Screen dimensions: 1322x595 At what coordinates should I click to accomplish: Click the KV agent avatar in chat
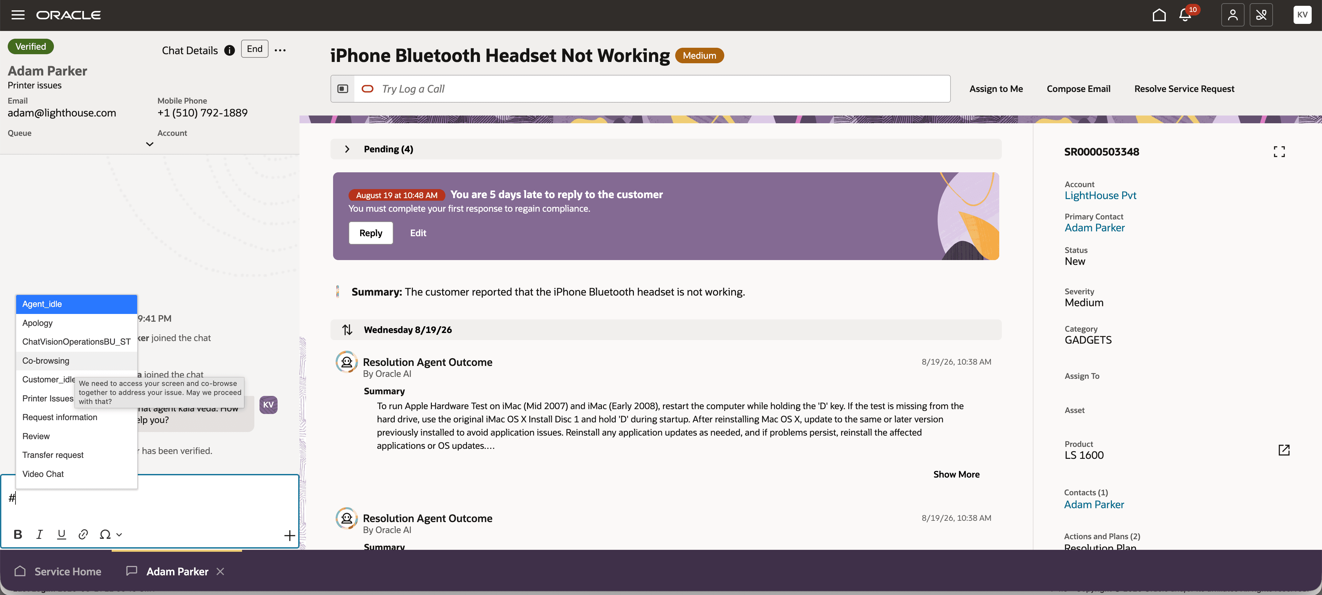[x=269, y=405]
